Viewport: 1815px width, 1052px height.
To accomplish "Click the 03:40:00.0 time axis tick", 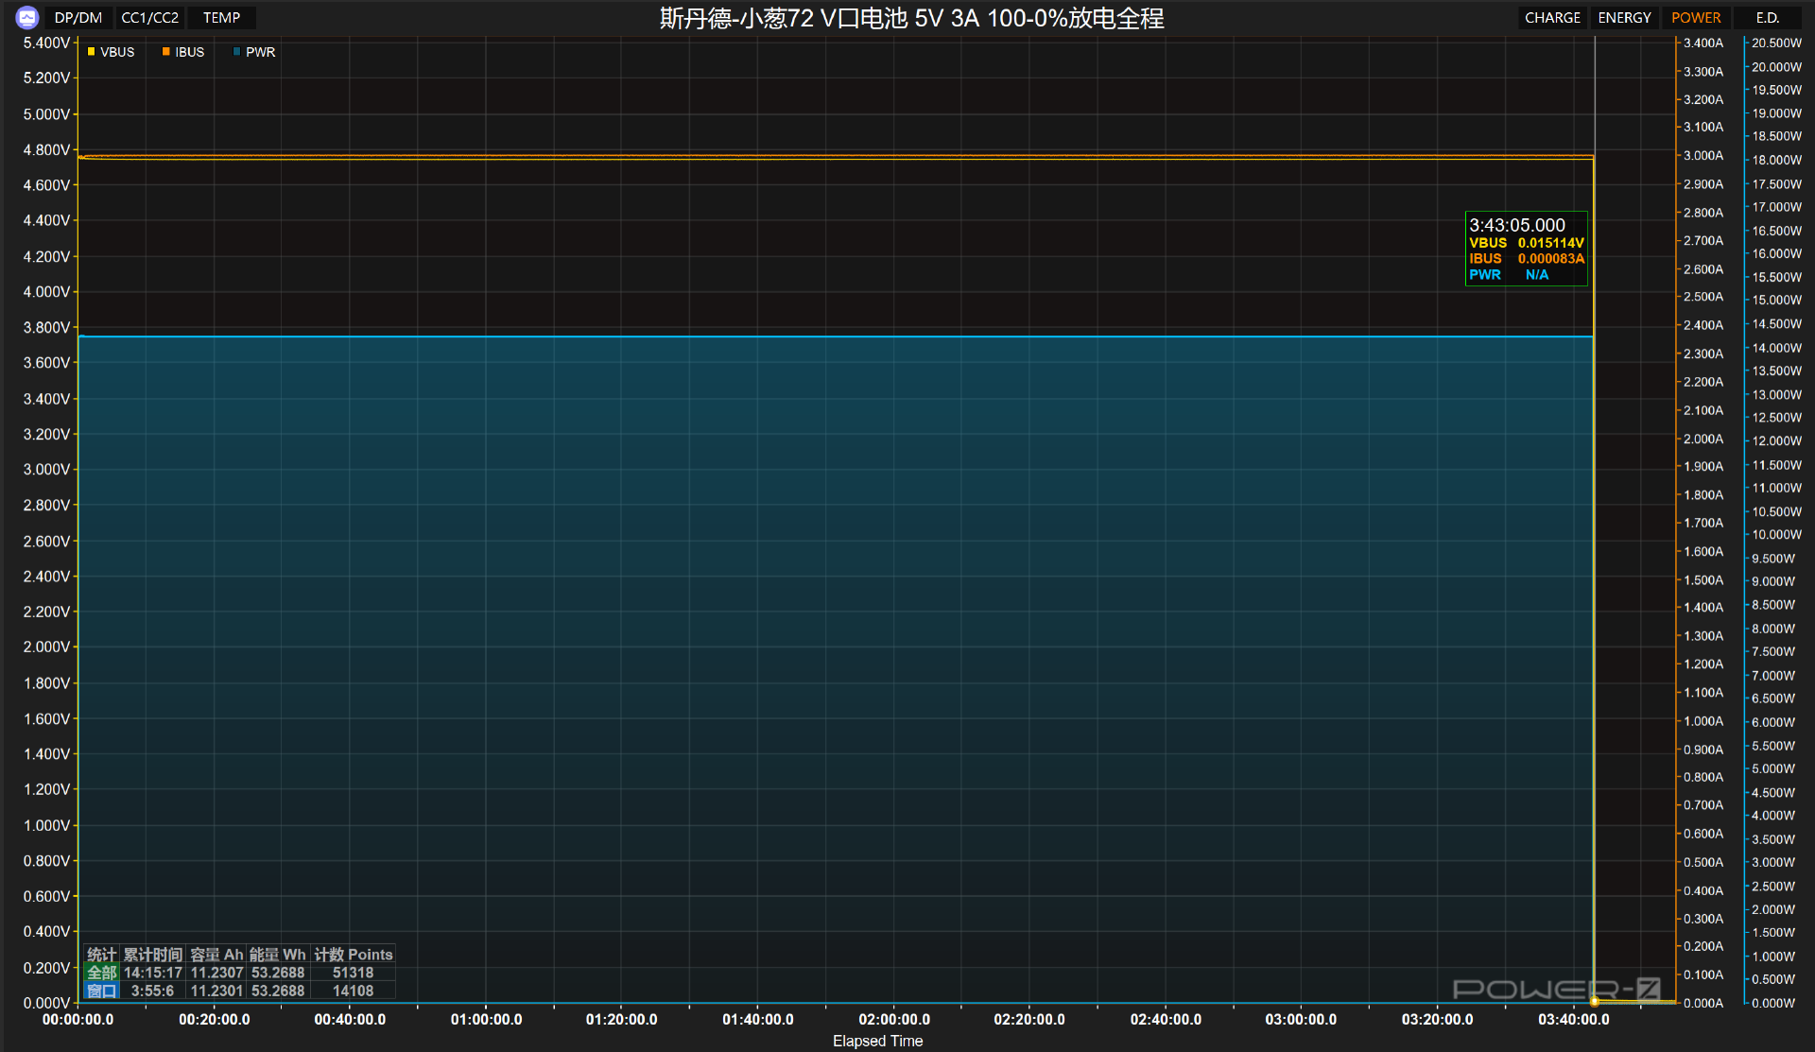I will 1574,1019.
